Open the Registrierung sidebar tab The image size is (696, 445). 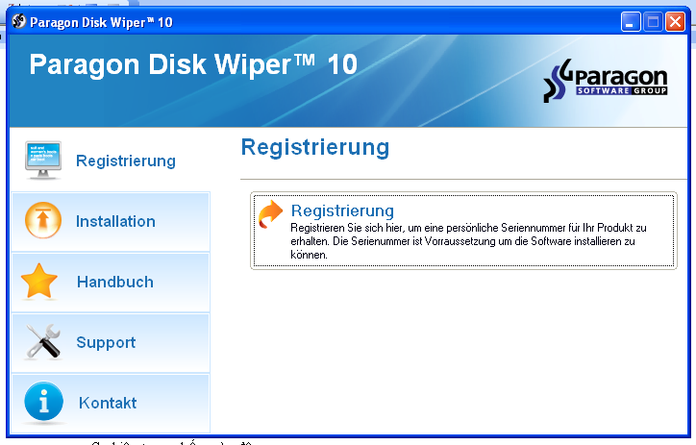point(111,161)
